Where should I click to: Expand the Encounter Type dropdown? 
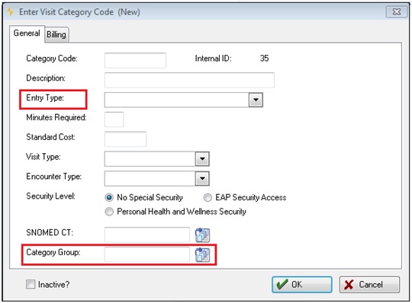point(202,178)
